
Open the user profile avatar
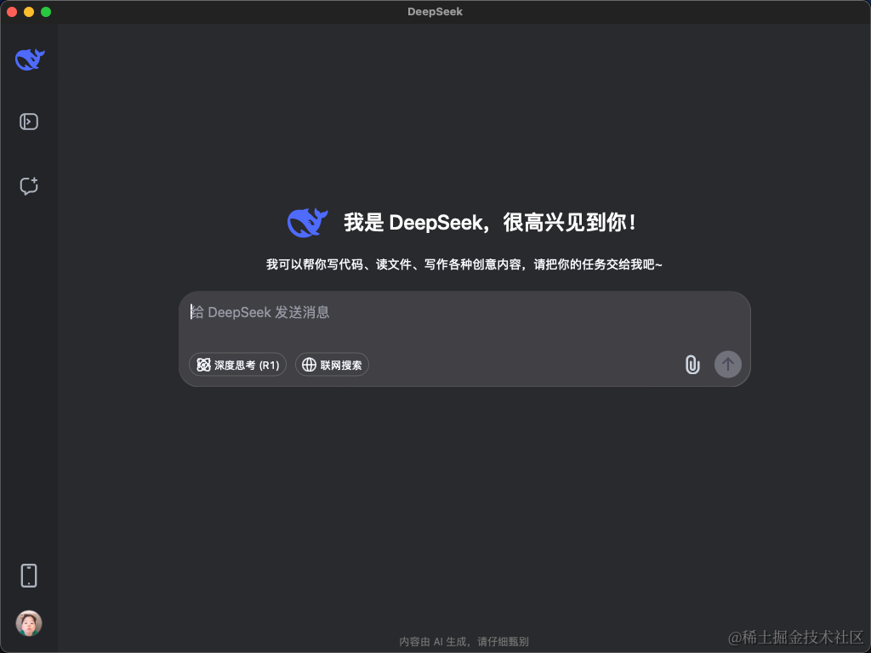point(29,623)
